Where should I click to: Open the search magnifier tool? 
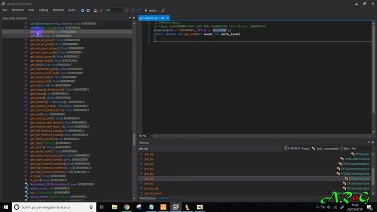click(163, 11)
